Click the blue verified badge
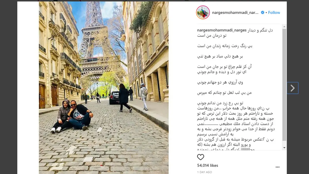Screen dimensions: 309x174 coord(263,12)
